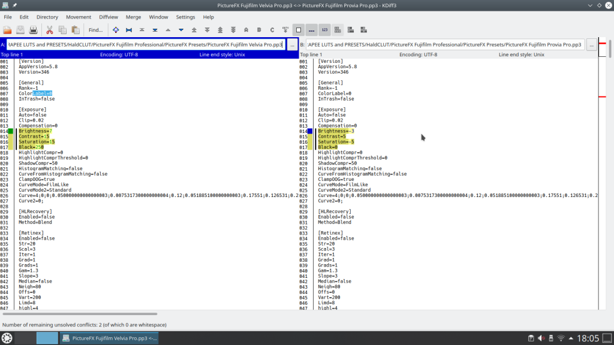The width and height of the screenshot is (614, 345).
Task: Jump to the first delta
Action: [x=142, y=30]
